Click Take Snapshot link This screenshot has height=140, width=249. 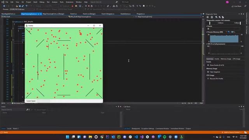tap(215, 72)
